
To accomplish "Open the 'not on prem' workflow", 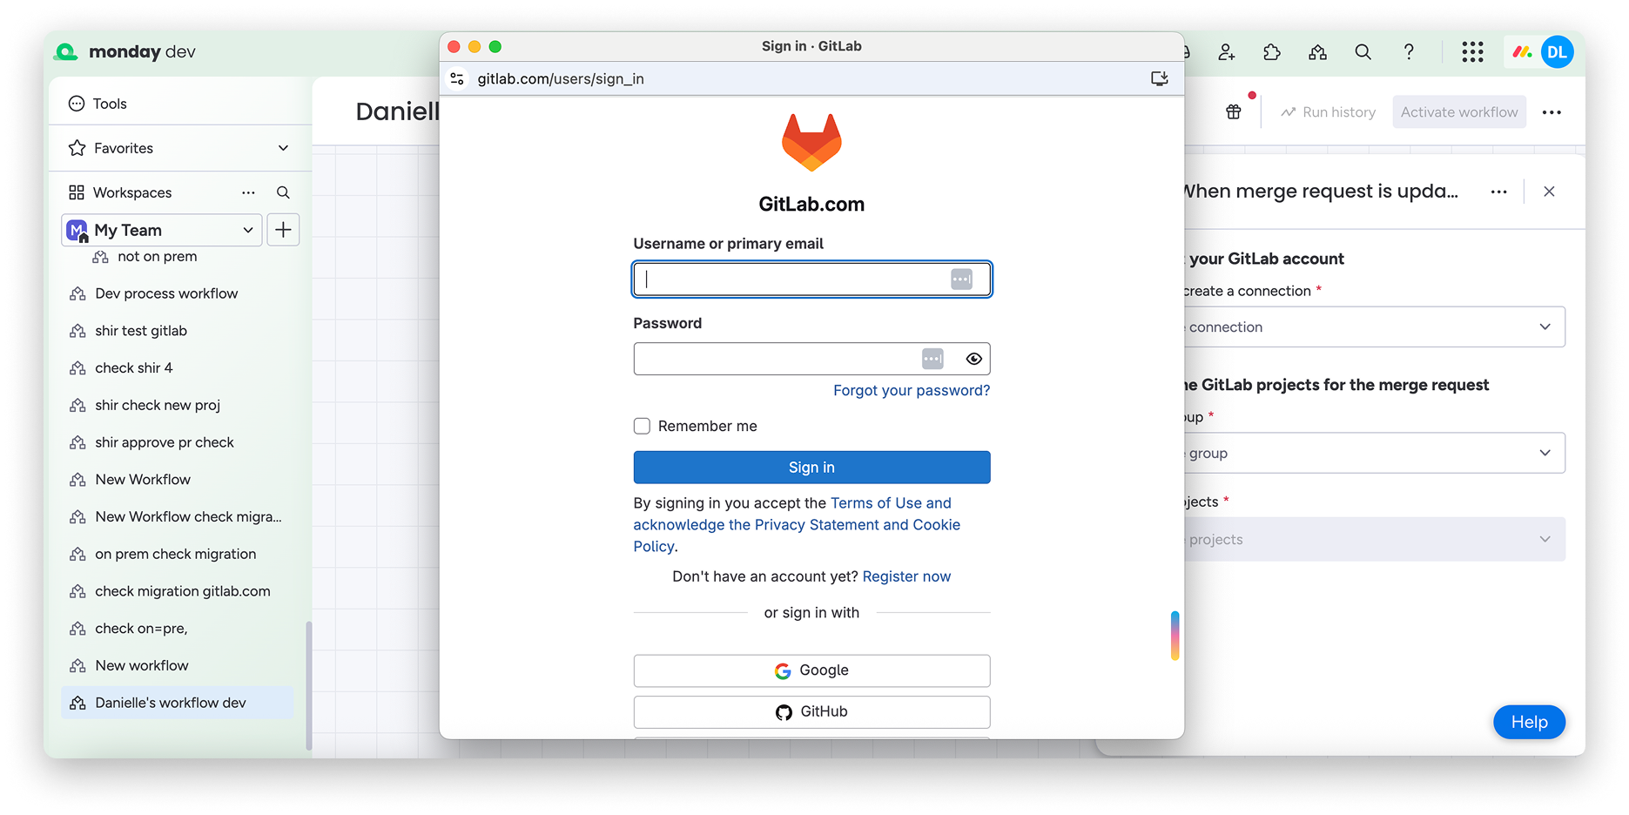I will click(x=157, y=256).
